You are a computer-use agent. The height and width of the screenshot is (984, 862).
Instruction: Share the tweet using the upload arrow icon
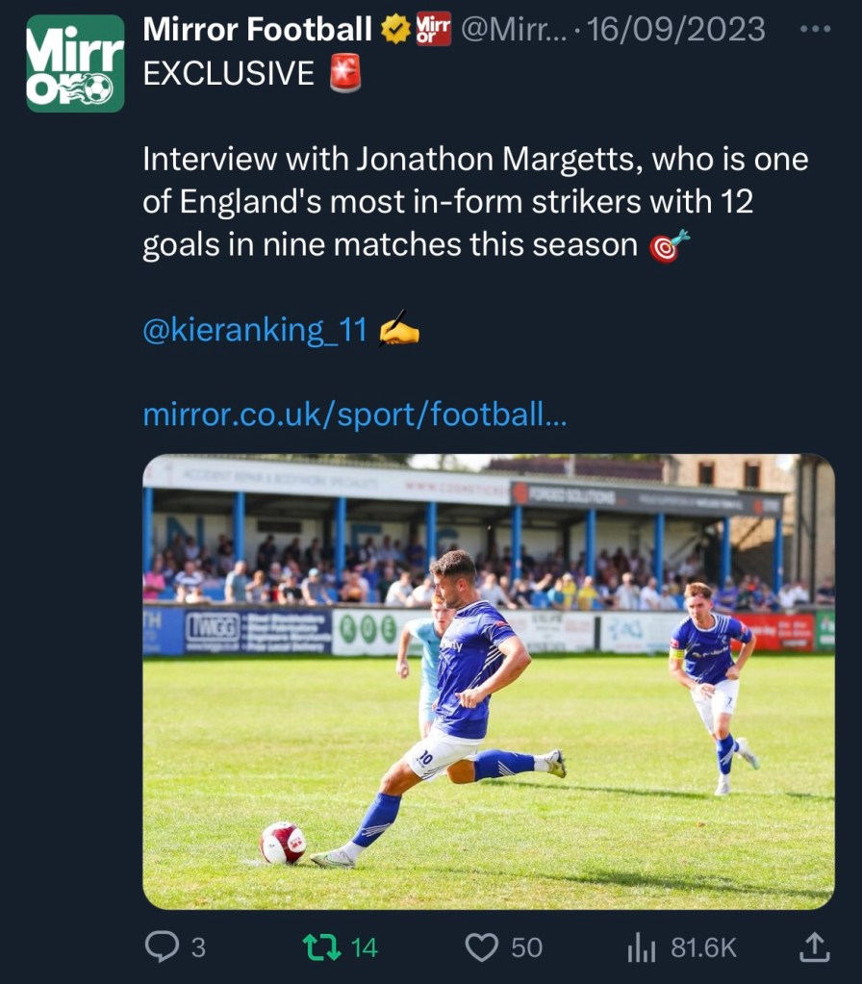814,947
